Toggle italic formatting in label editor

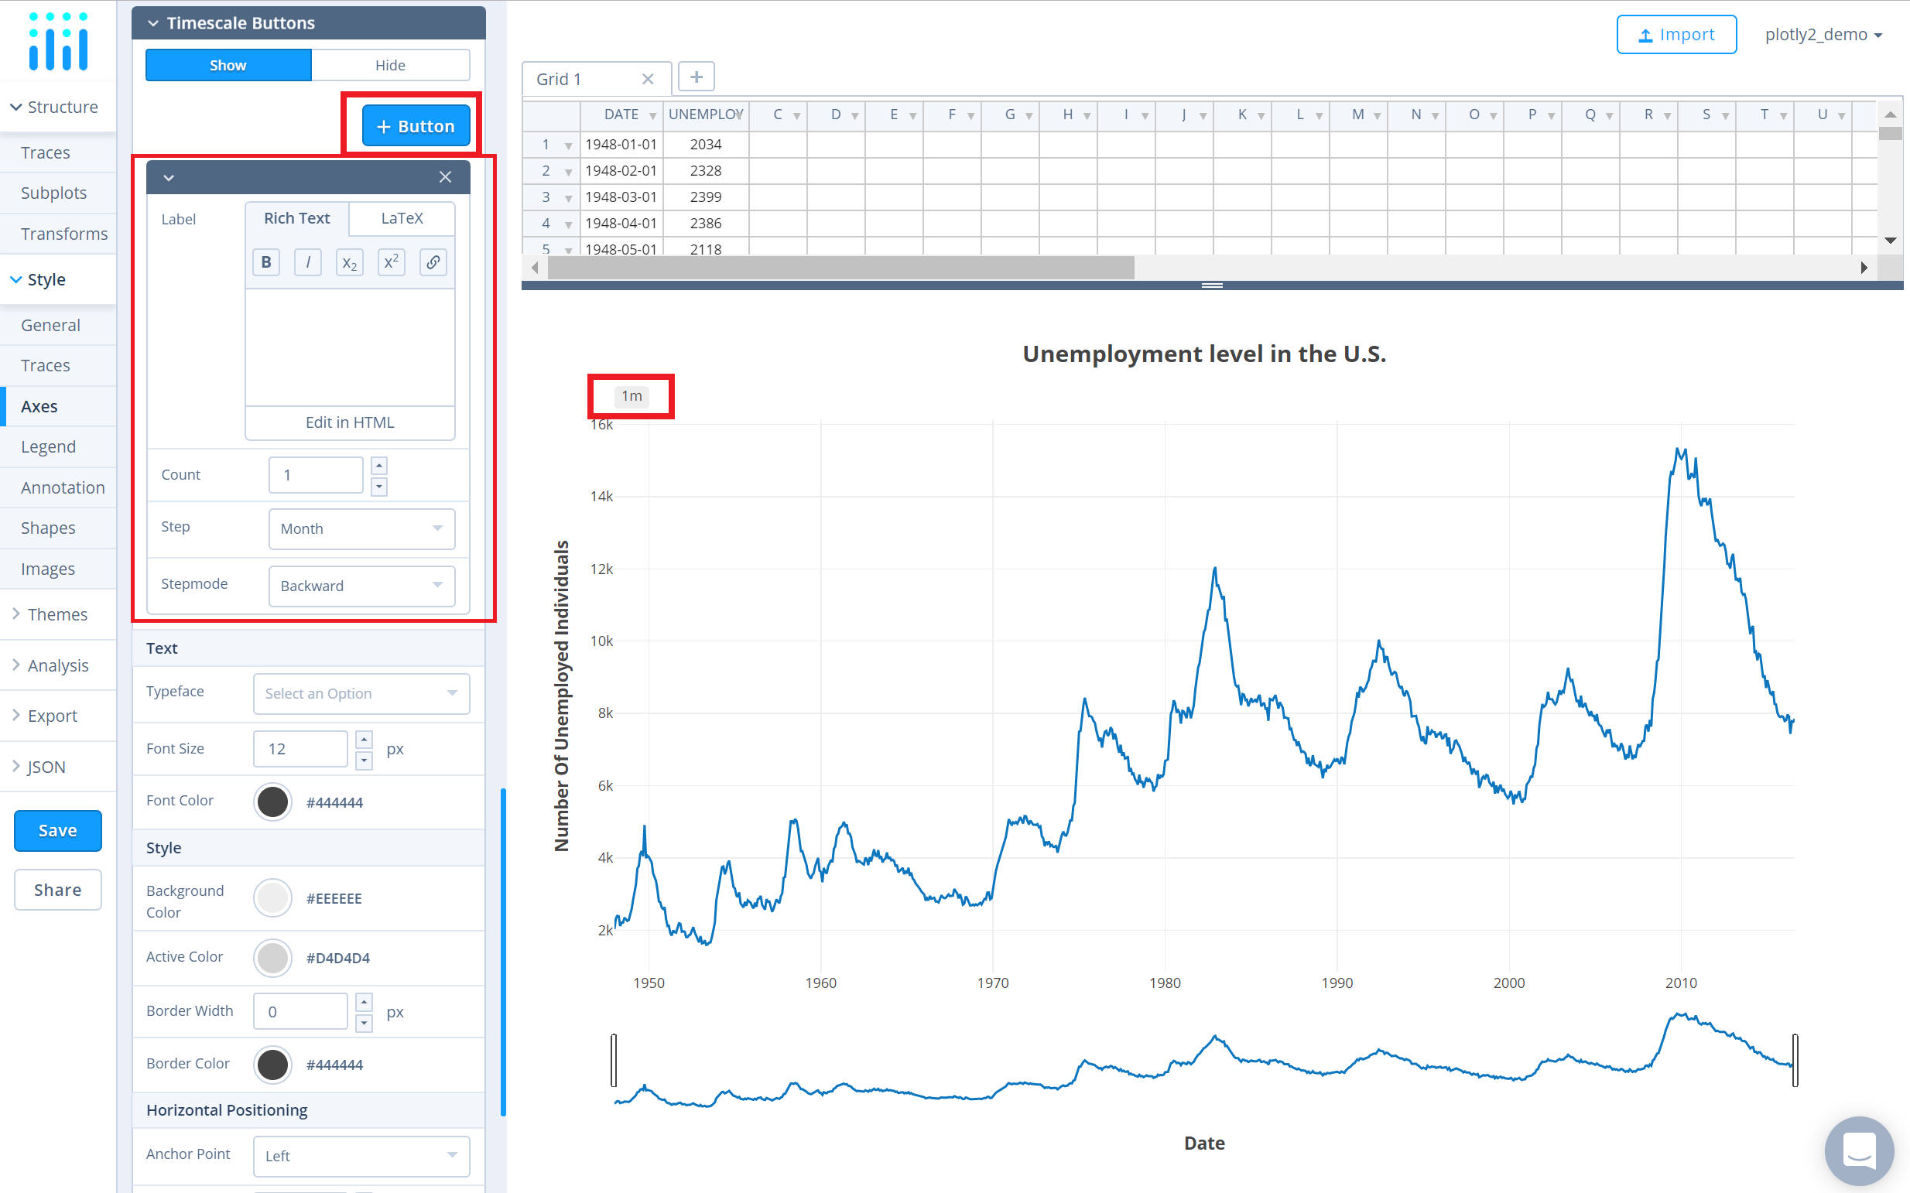(x=308, y=262)
